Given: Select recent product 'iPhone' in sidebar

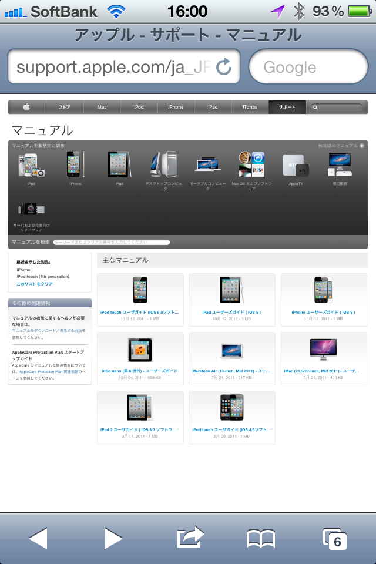Looking at the screenshot, I should [23, 270].
